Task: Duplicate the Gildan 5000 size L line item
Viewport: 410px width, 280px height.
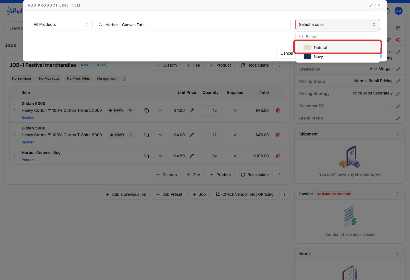Action: tap(147, 135)
